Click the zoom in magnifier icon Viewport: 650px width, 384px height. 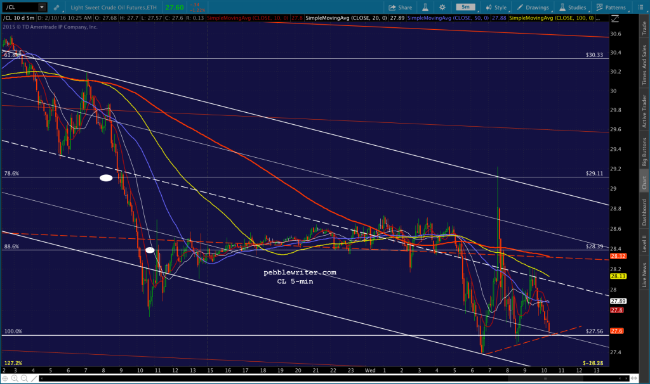tap(15, 378)
